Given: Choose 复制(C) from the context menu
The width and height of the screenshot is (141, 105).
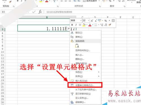Looking at the screenshot, I should click(x=79, y=37).
